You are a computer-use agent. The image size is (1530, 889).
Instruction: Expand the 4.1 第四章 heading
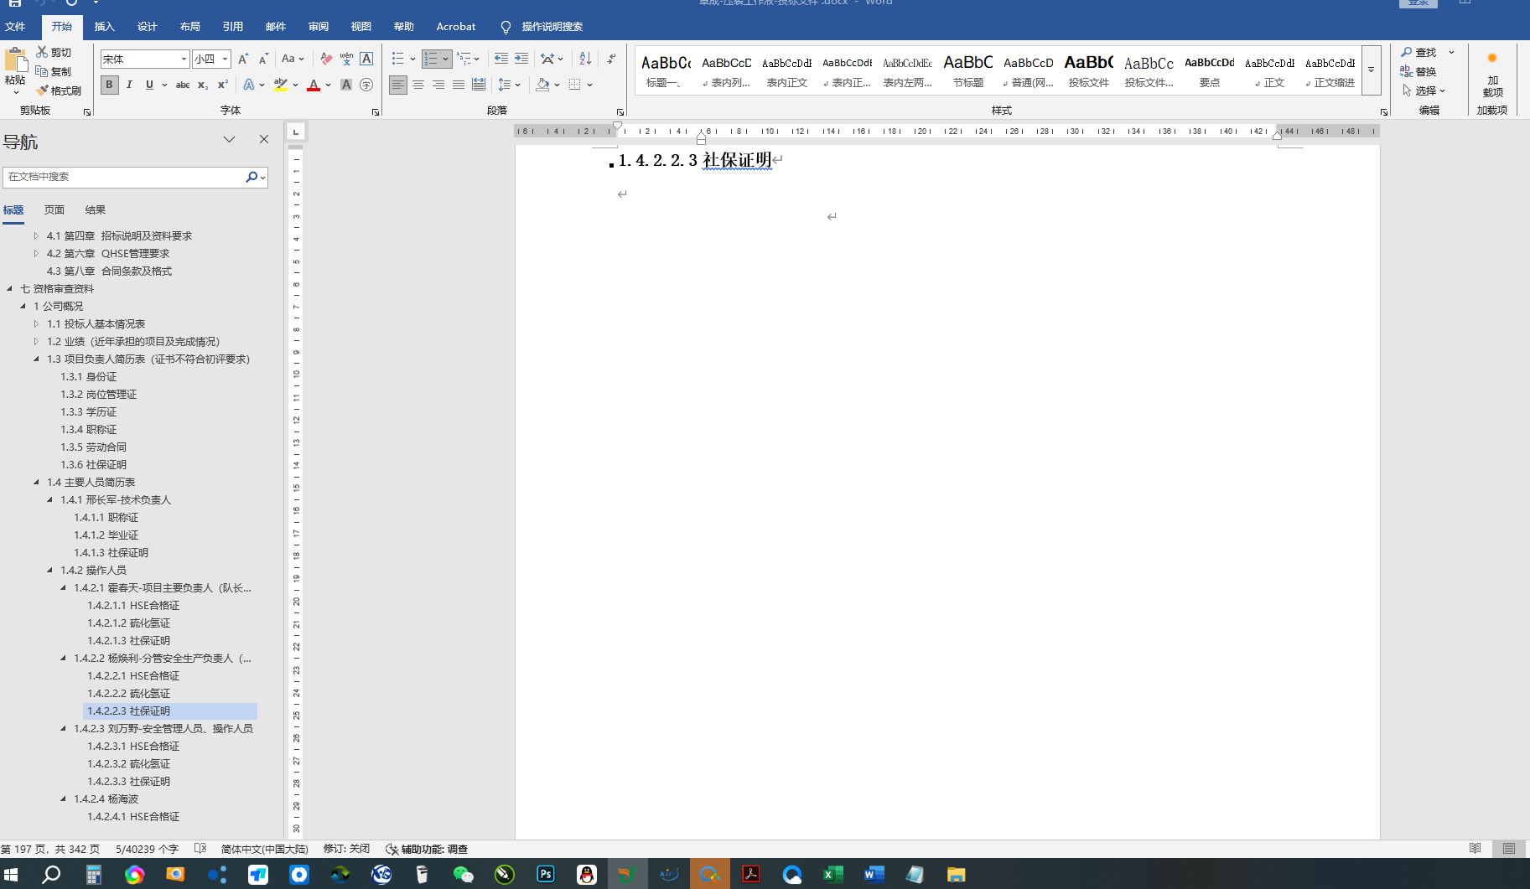pos(36,235)
